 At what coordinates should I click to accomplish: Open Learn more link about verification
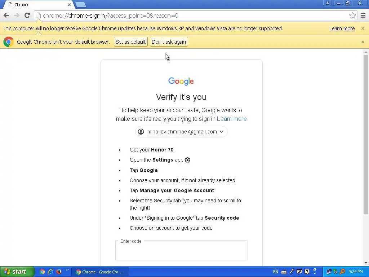coord(232,119)
